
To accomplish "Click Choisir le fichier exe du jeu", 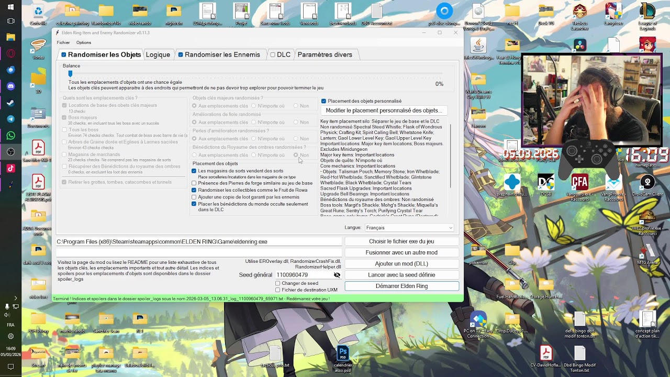I will [x=401, y=241].
